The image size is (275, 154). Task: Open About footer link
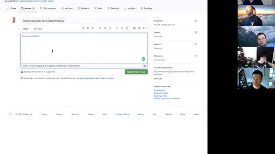click(x=197, y=114)
